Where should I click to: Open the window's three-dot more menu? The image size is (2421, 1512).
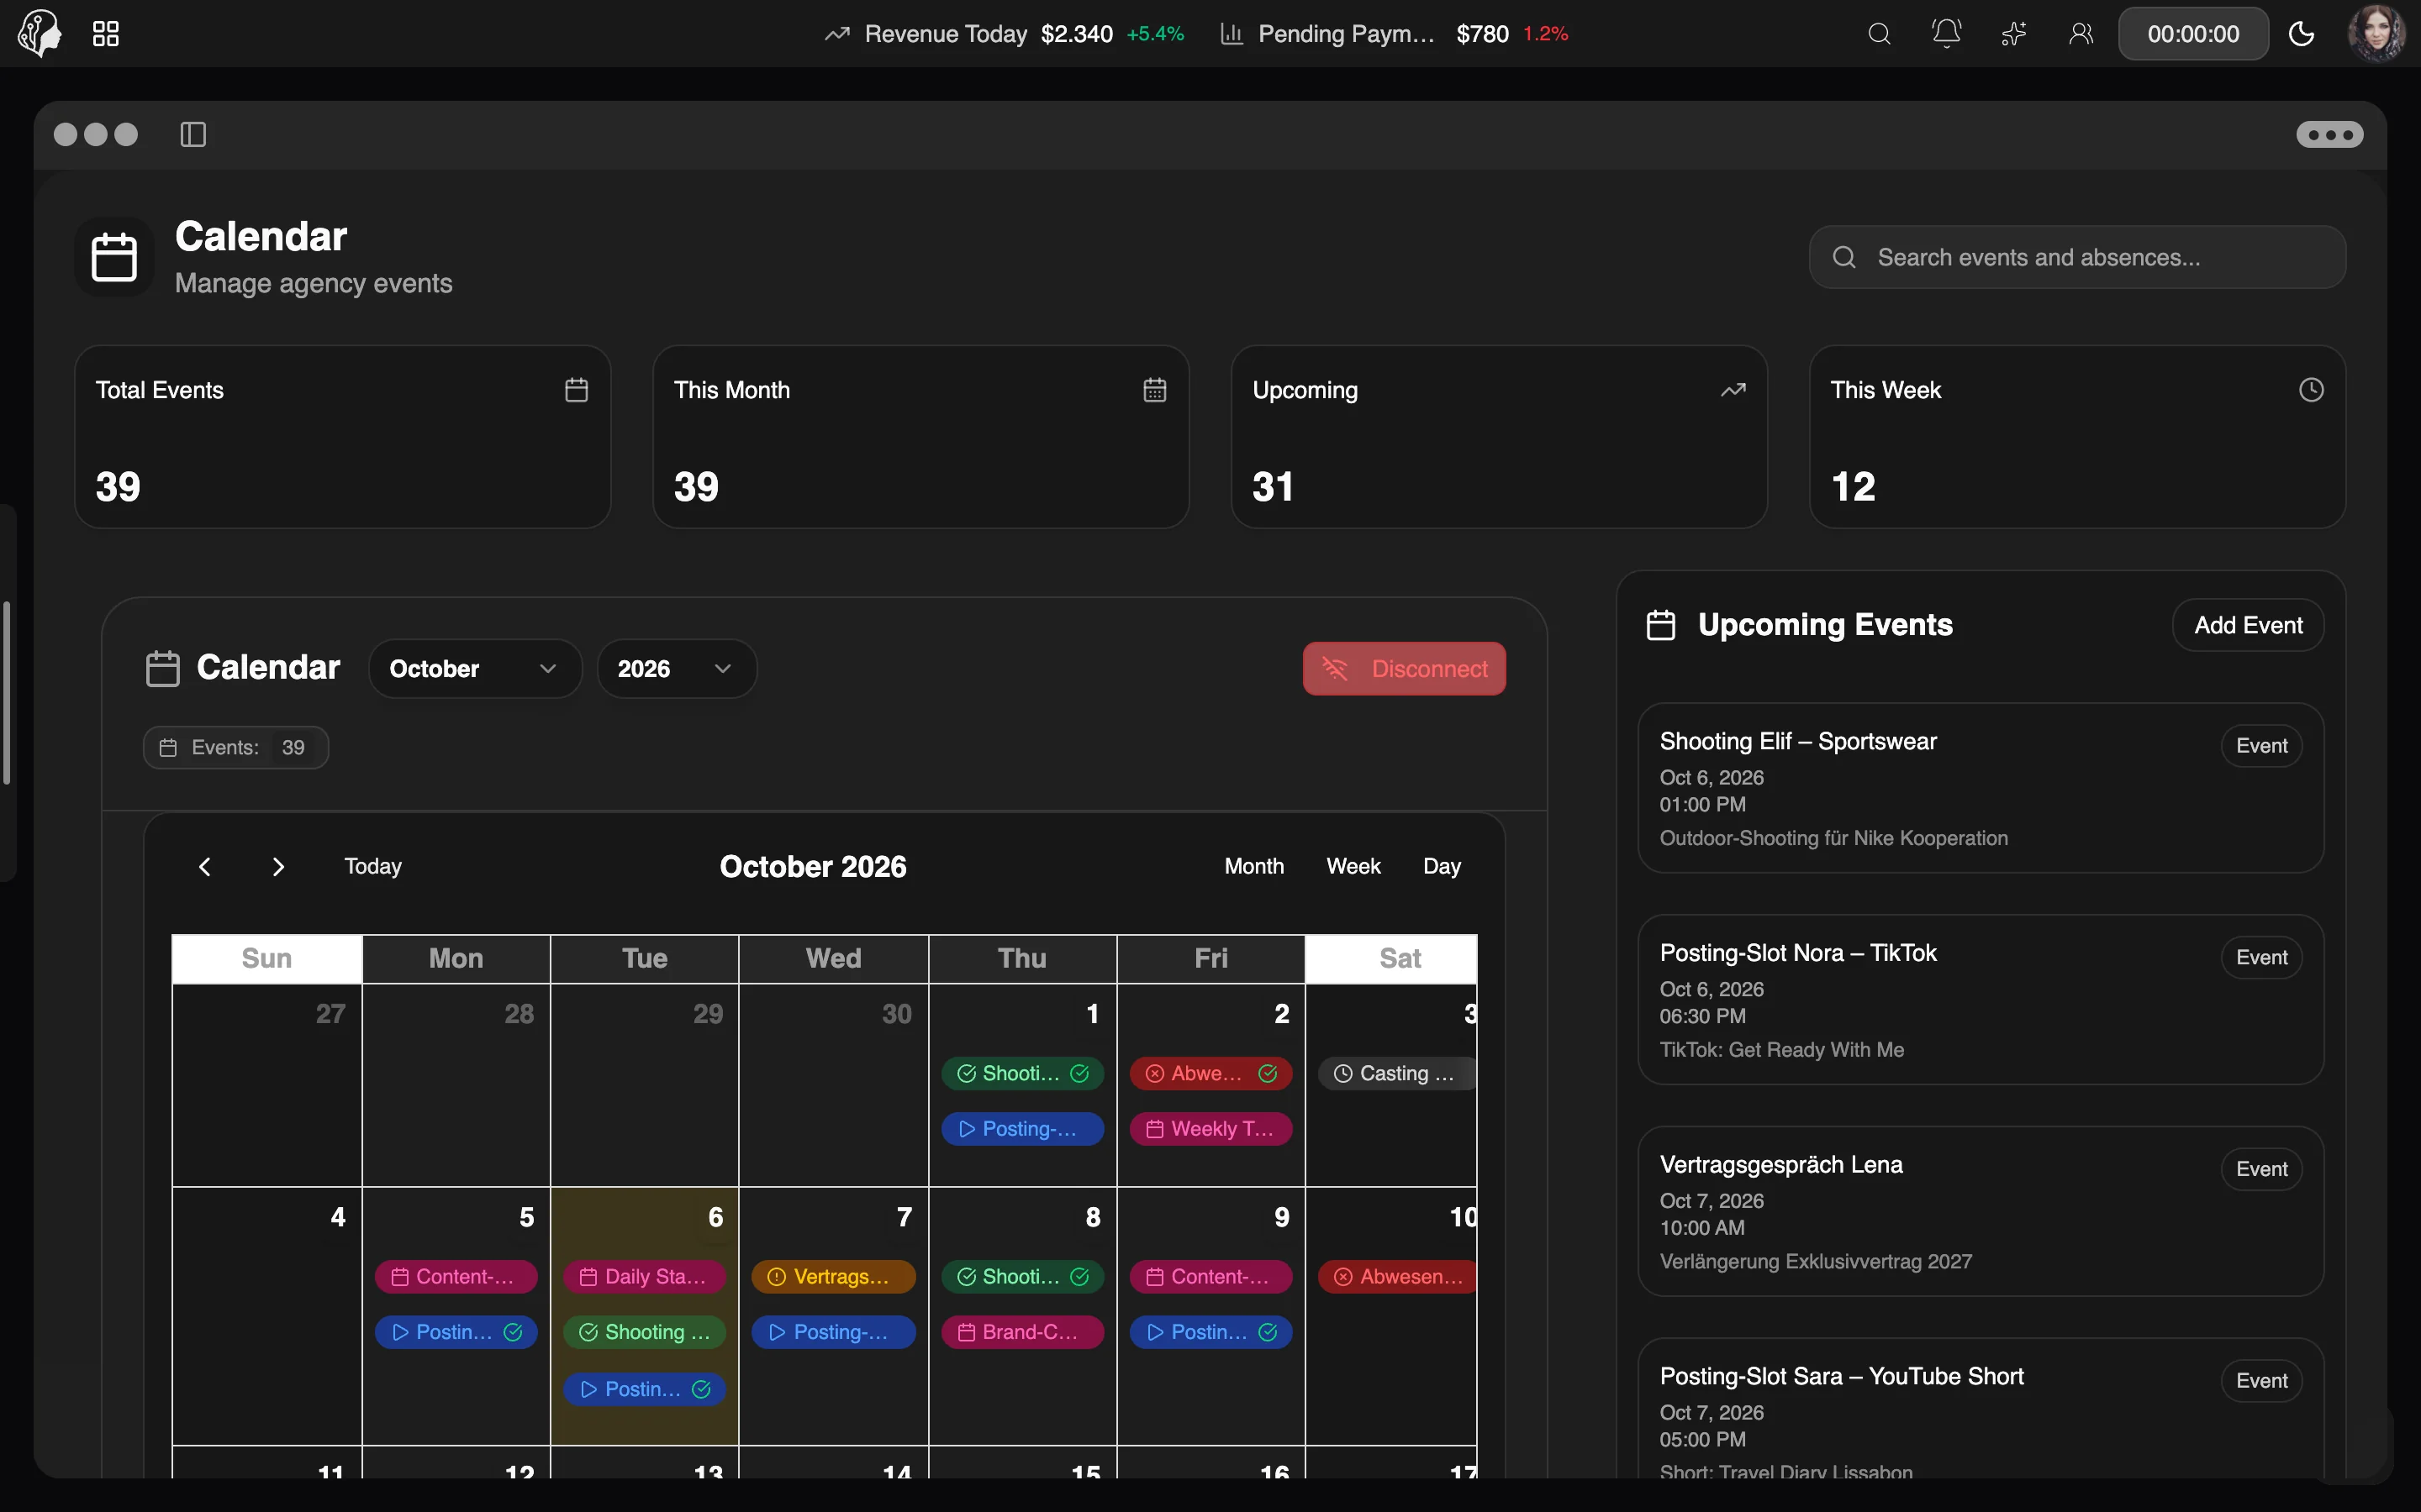2330,134
